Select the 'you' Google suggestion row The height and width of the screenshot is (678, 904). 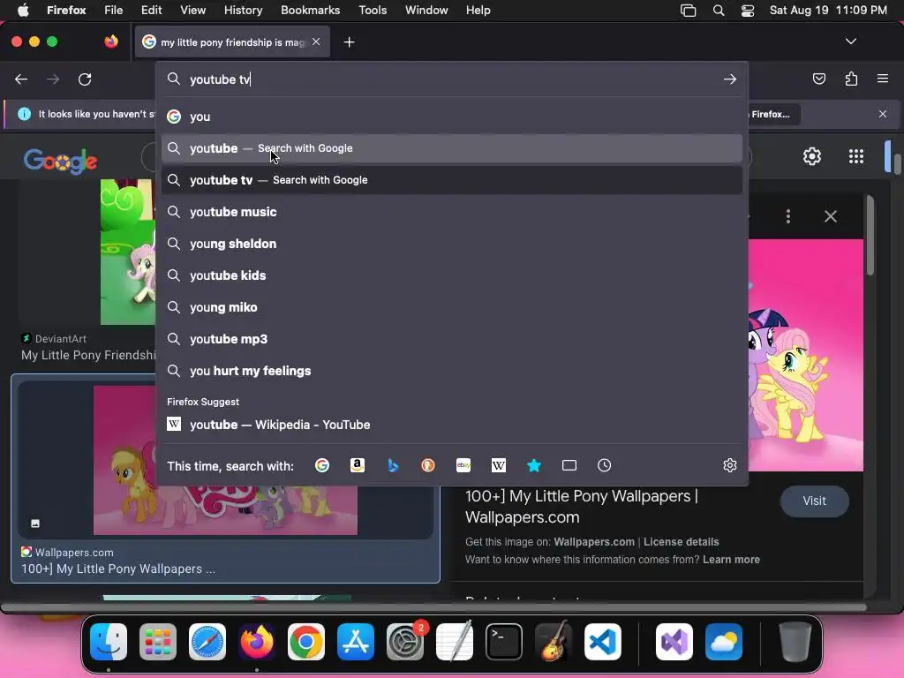[452, 117]
